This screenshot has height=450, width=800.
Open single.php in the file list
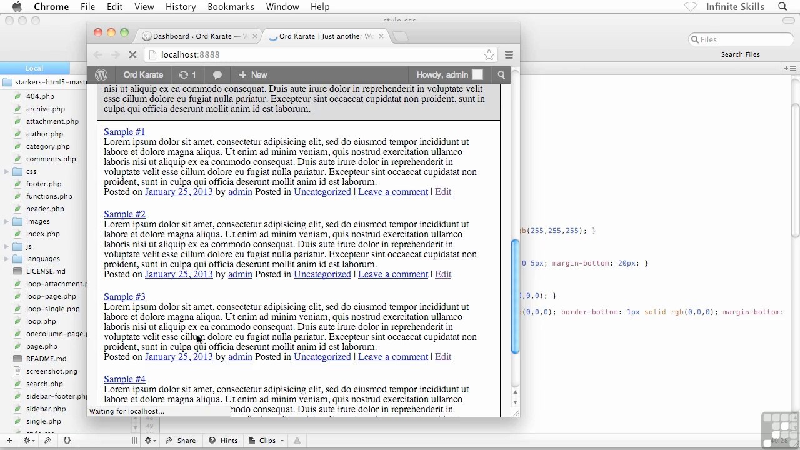click(x=44, y=421)
